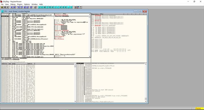Toggle the S sign flag value
Image resolution: width=204 pixels, height=110 pixels.
point(93,32)
